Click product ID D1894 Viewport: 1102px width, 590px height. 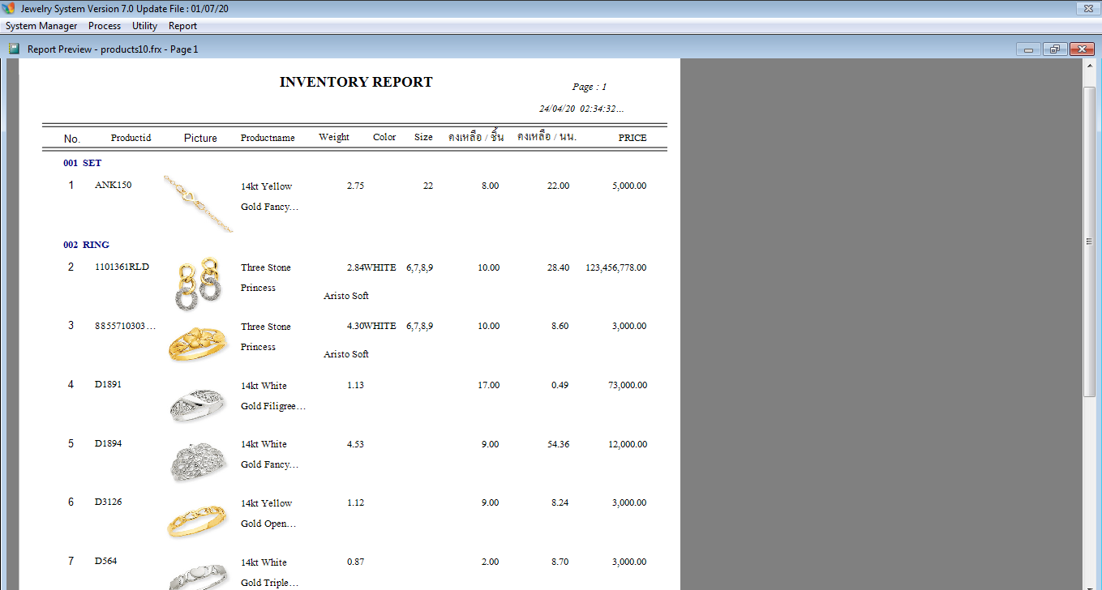point(108,443)
